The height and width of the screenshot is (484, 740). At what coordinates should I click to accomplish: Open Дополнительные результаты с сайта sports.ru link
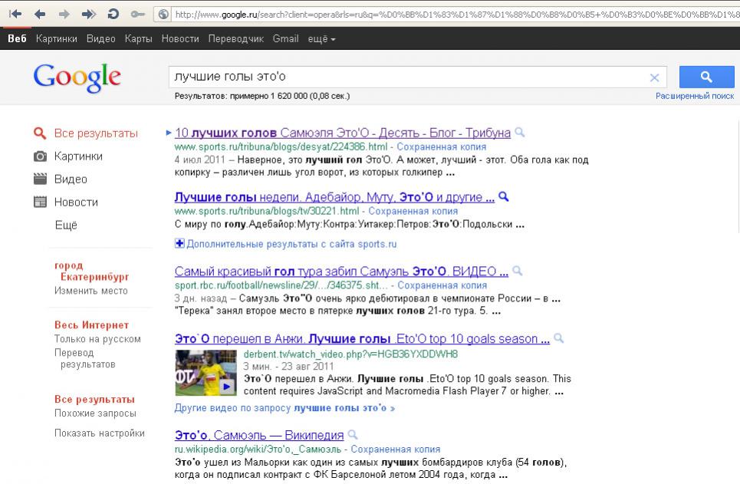click(291, 244)
